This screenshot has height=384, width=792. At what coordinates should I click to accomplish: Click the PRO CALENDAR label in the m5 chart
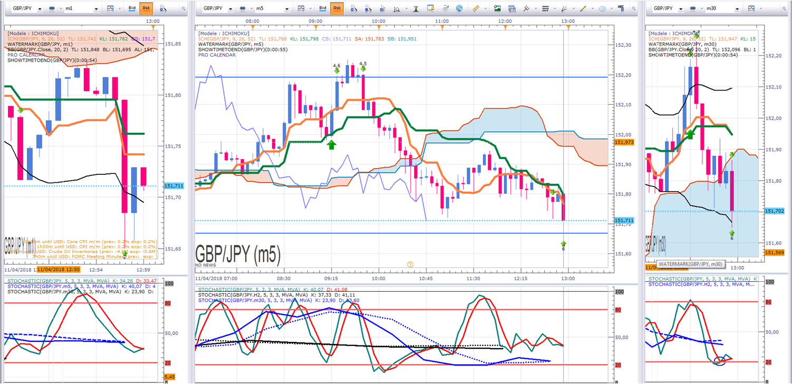pyautogui.click(x=217, y=55)
